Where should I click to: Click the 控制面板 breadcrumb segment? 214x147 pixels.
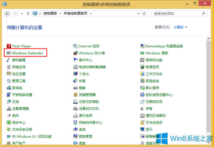50,14
